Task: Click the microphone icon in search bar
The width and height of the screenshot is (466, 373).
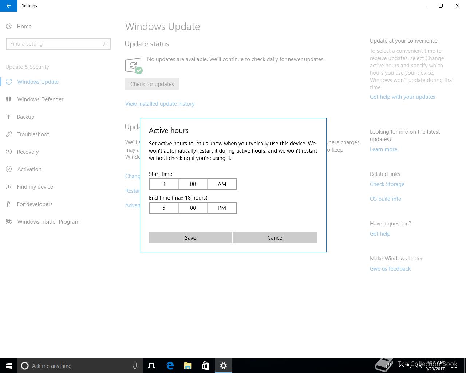Action: pos(135,366)
